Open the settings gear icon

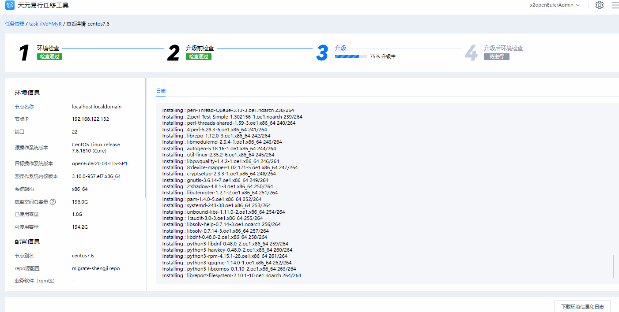point(599,5)
